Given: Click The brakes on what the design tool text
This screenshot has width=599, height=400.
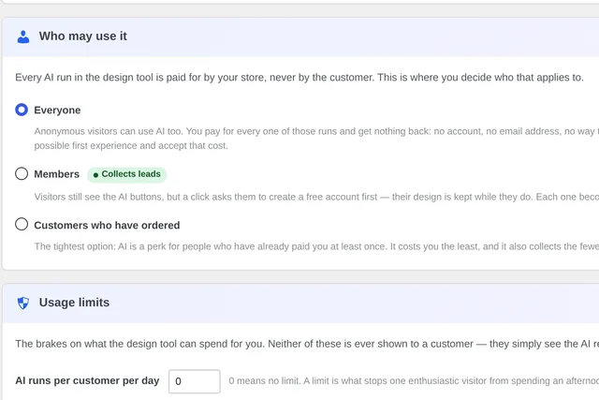Looking at the screenshot, I should pos(307,344).
